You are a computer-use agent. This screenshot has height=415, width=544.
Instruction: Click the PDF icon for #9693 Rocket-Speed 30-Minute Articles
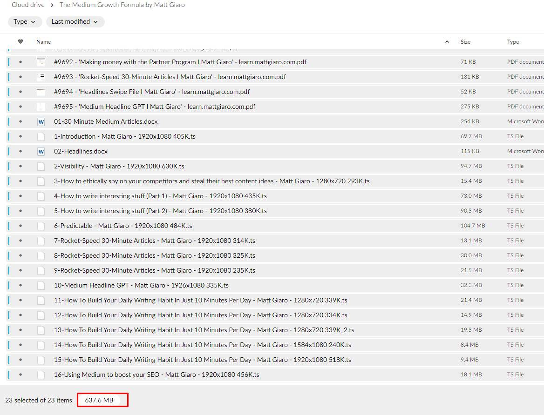(41, 77)
